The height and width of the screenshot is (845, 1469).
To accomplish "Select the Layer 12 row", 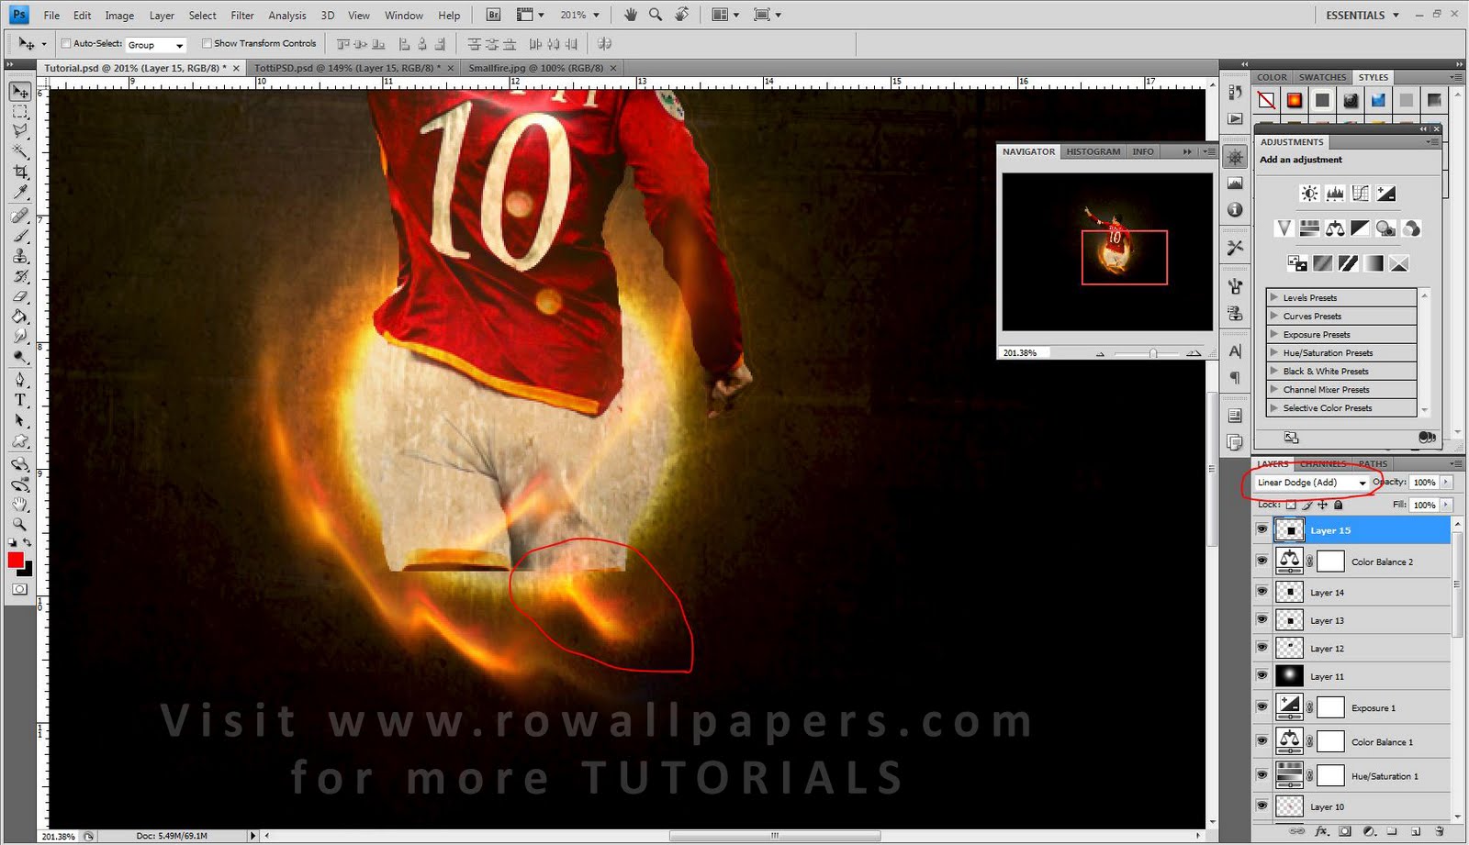I will tap(1351, 648).
